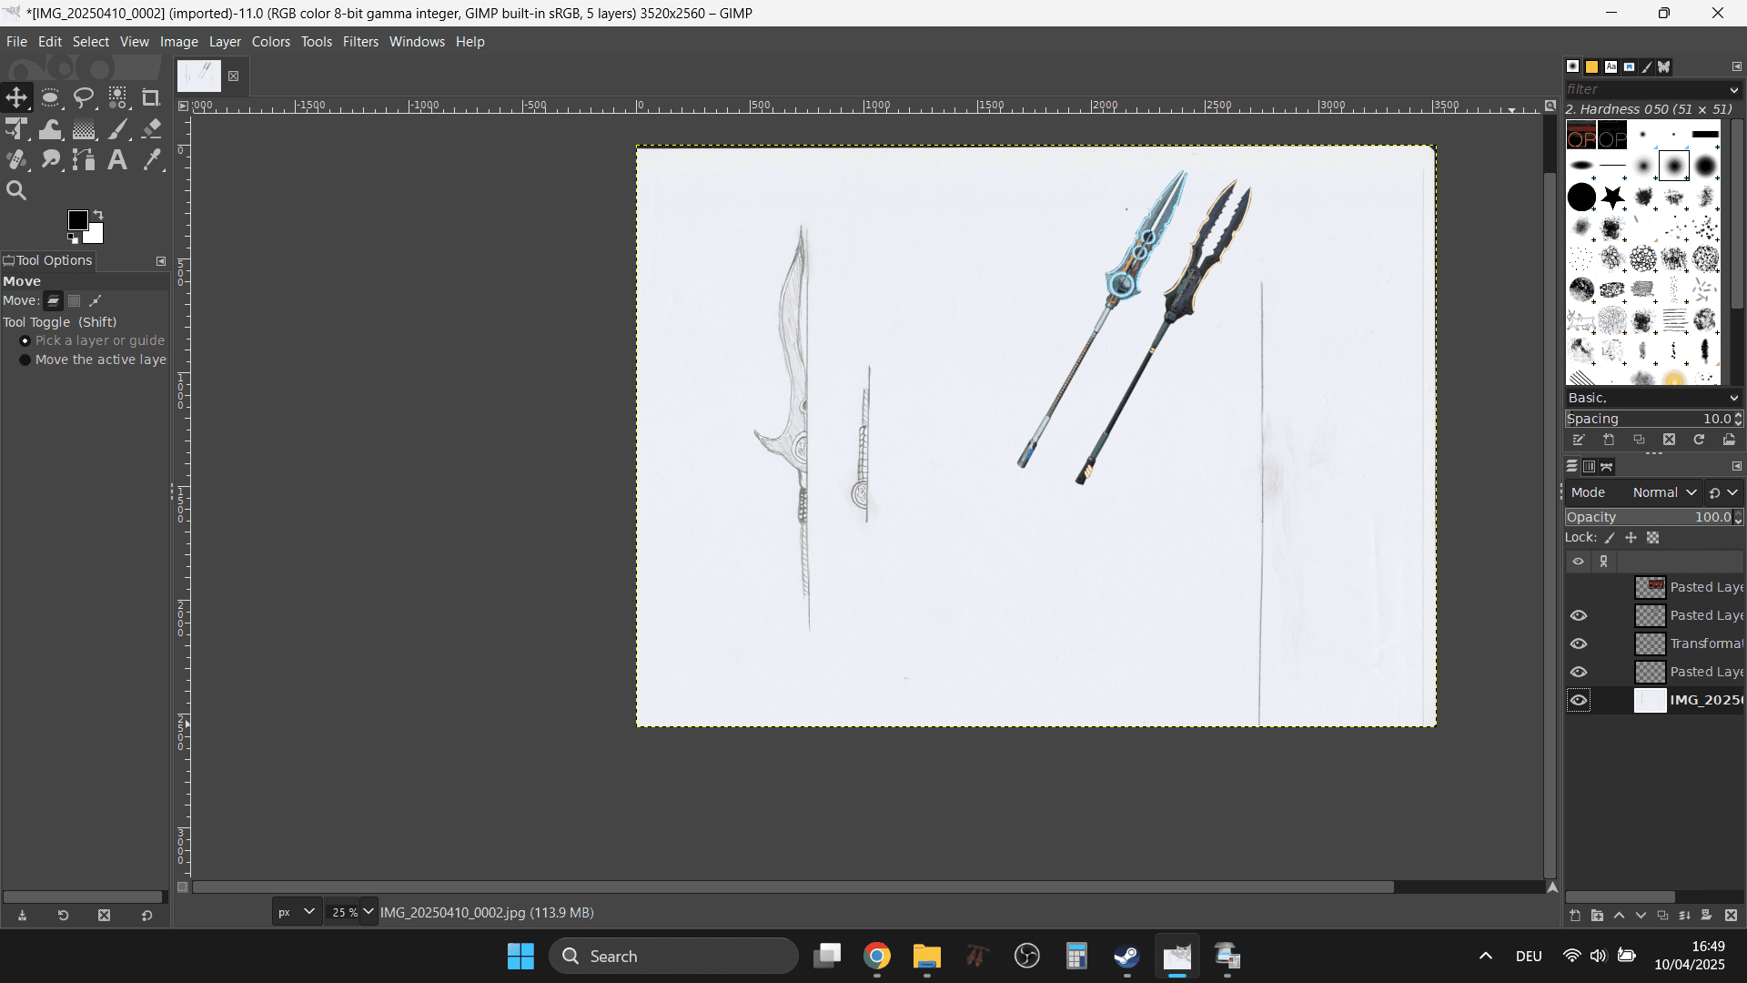Image resolution: width=1747 pixels, height=983 pixels.
Task: Select the Paintbrush tool
Action: tap(118, 129)
